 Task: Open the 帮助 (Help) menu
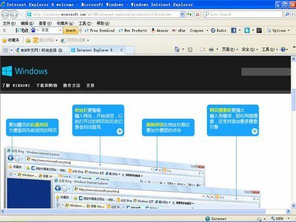click(x=103, y=23)
